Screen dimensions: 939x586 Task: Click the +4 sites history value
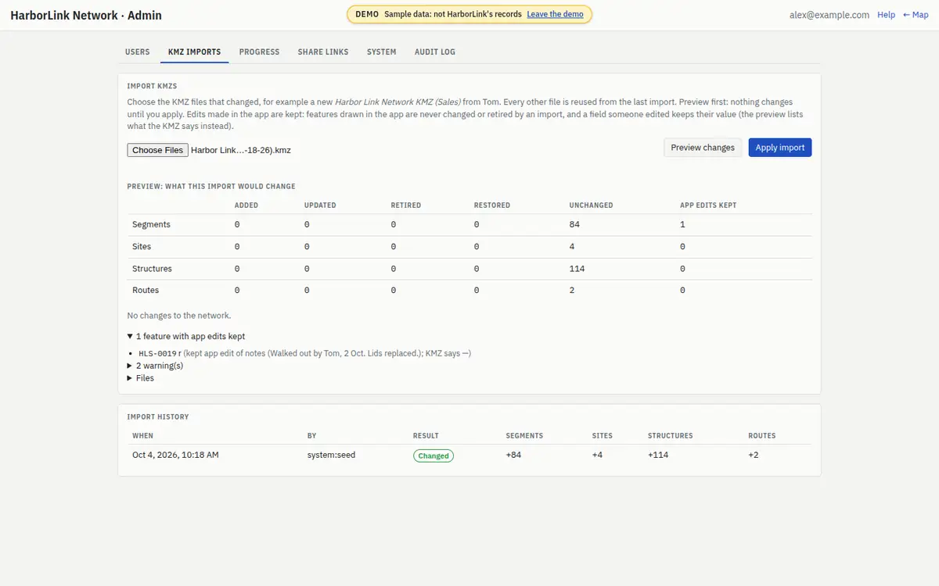coord(598,455)
